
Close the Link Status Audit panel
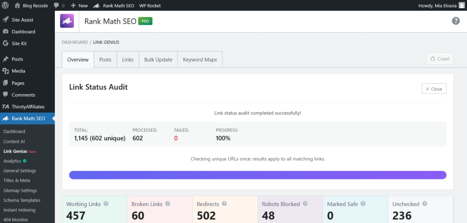434,89
